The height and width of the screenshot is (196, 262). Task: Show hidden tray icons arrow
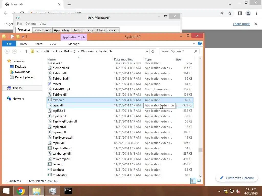[219, 191]
